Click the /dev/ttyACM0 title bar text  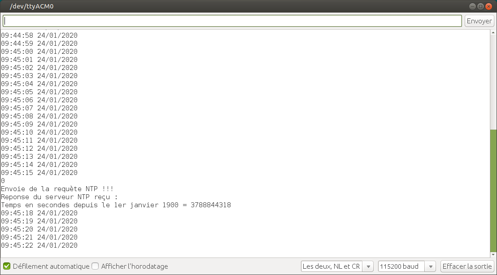(31, 6)
